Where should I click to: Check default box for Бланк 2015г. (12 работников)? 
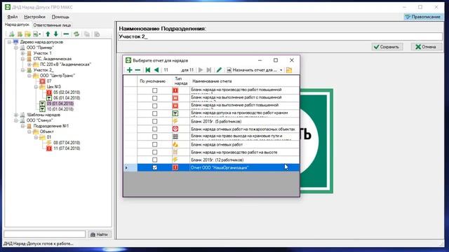pos(154,160)
